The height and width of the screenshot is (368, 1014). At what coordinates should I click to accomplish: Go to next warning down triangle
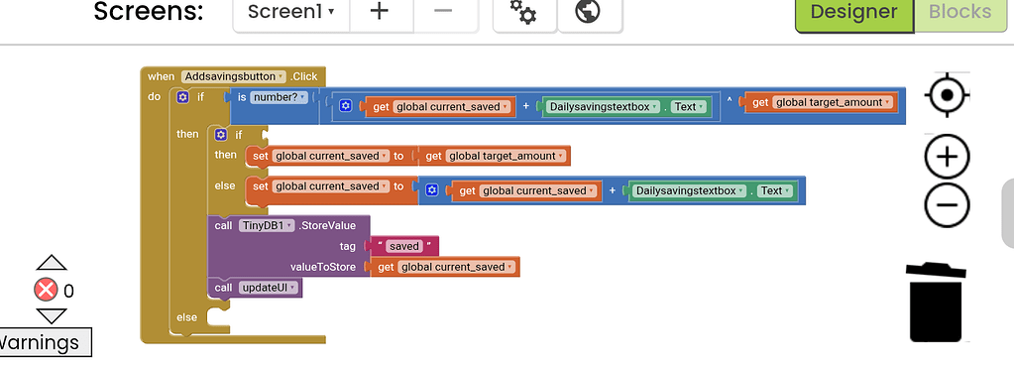coord(52,316)
